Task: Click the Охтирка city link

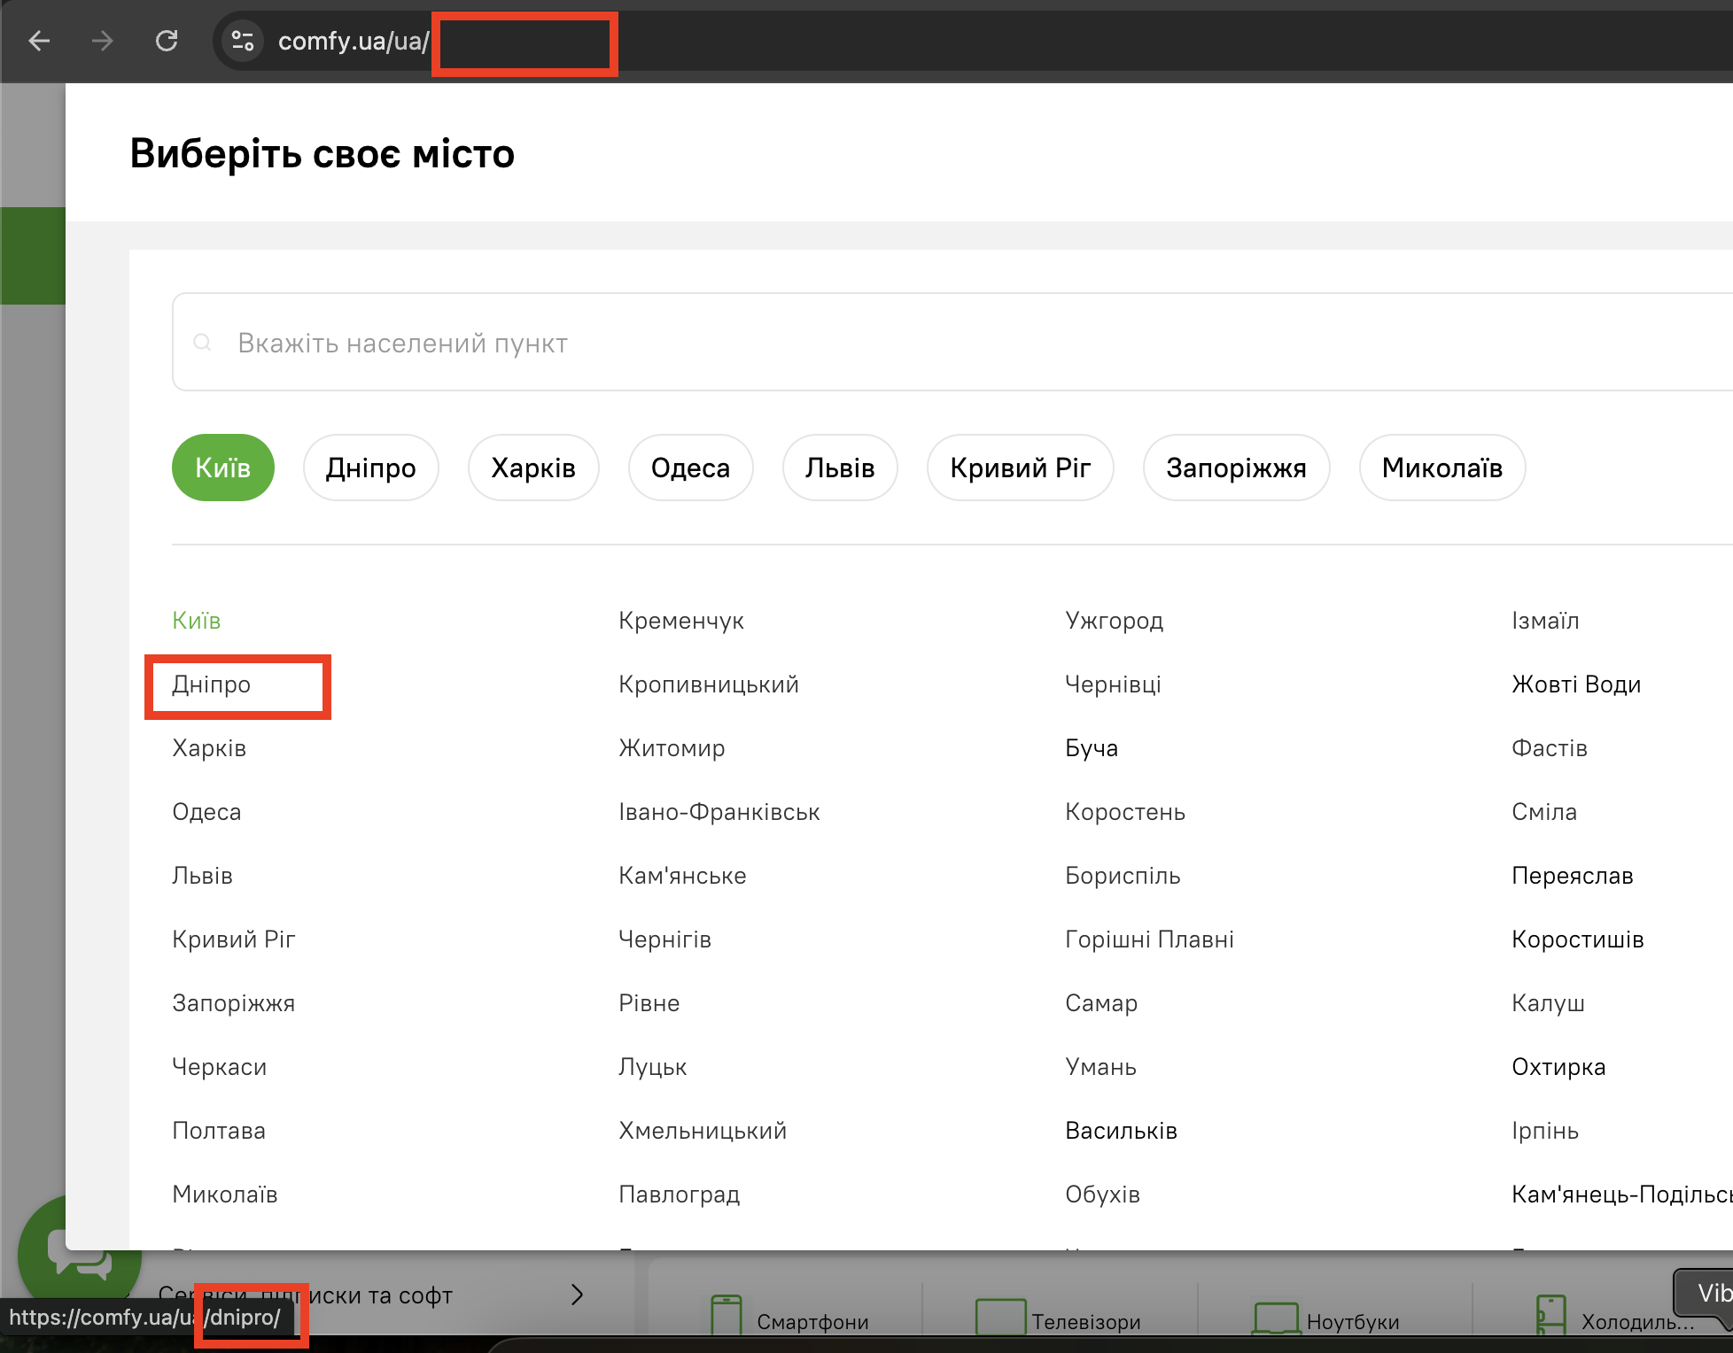Action: click(x=1559, y=1067)
